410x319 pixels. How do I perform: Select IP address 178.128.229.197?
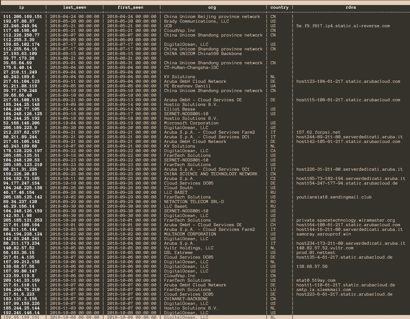point(23,151)
